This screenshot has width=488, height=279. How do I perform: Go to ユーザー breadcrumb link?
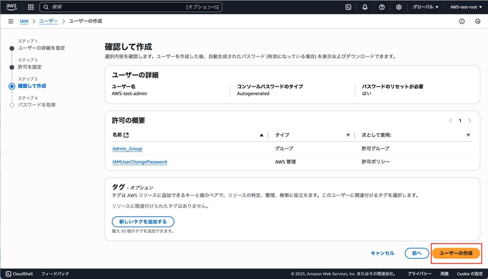click(49, 21)
